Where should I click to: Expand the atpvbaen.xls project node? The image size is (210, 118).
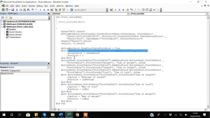click(x=2, y=21)
